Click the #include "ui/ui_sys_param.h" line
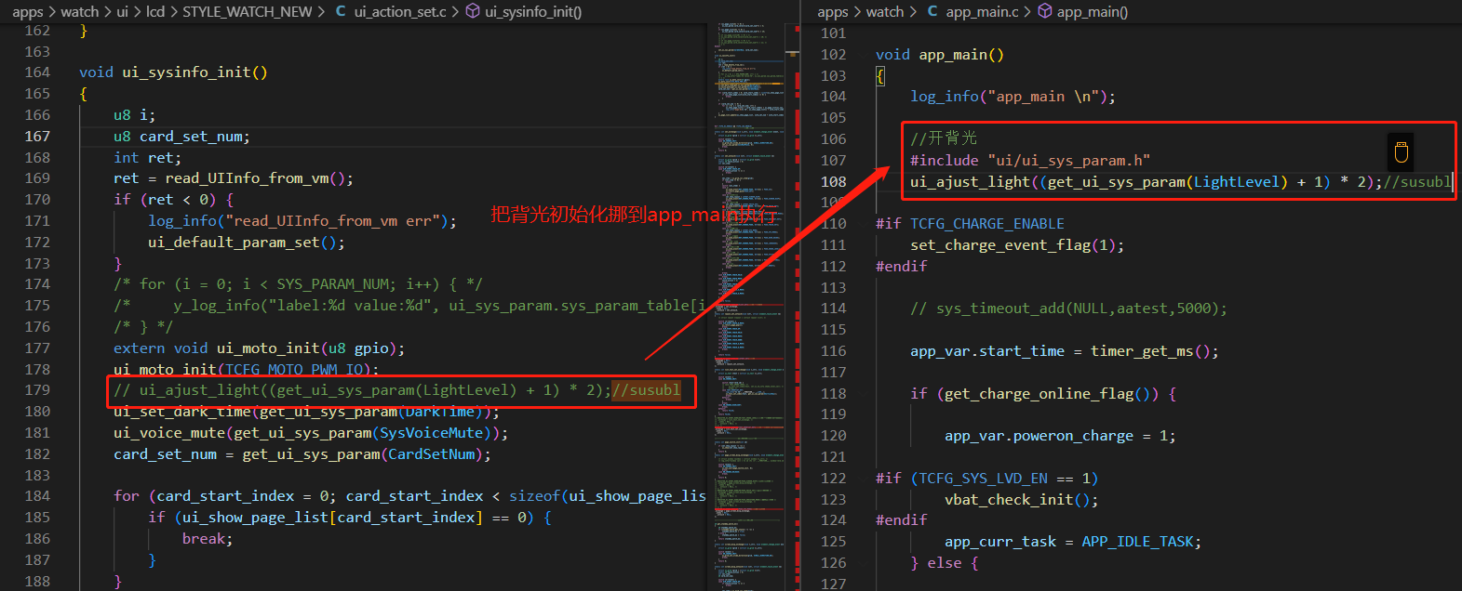Image resolution: width=1462 pixels, height=591 pixels. [x=1030, y=161]
